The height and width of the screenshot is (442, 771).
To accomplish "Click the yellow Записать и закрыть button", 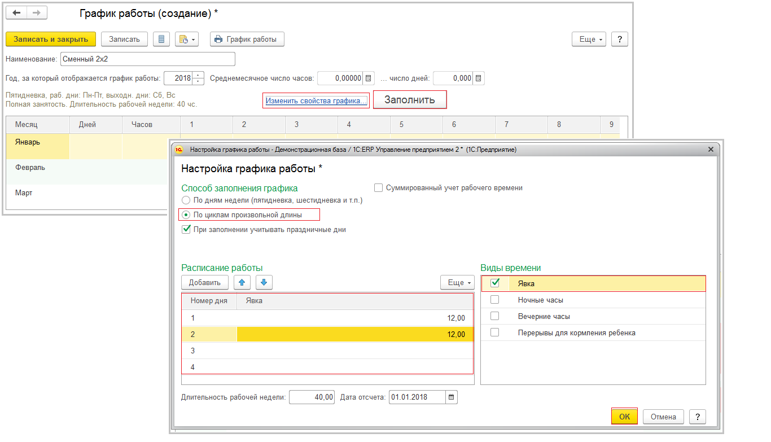I will [x=51, y=39].
